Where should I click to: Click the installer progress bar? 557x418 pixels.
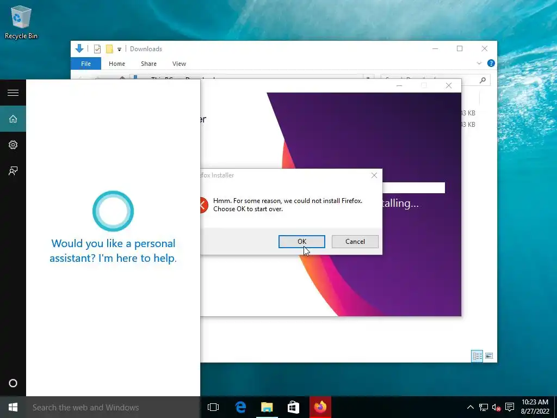tap(413, 188)
